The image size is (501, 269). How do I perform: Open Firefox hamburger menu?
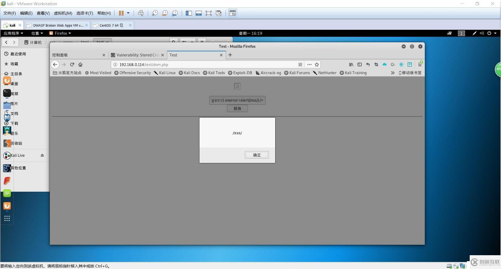(x=420, y=65)
